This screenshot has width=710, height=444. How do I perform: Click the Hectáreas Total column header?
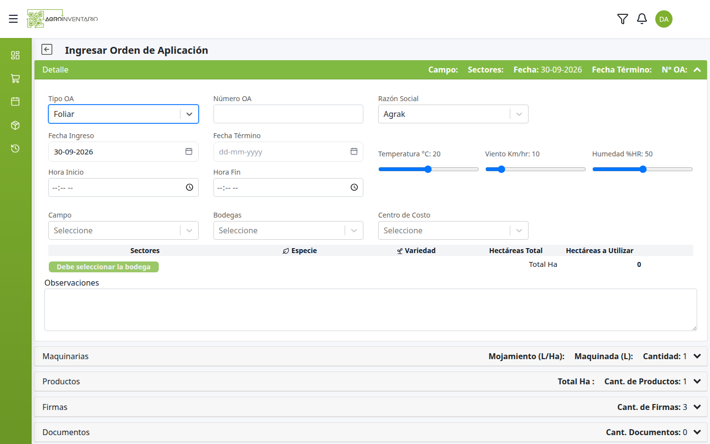[516, 251]
